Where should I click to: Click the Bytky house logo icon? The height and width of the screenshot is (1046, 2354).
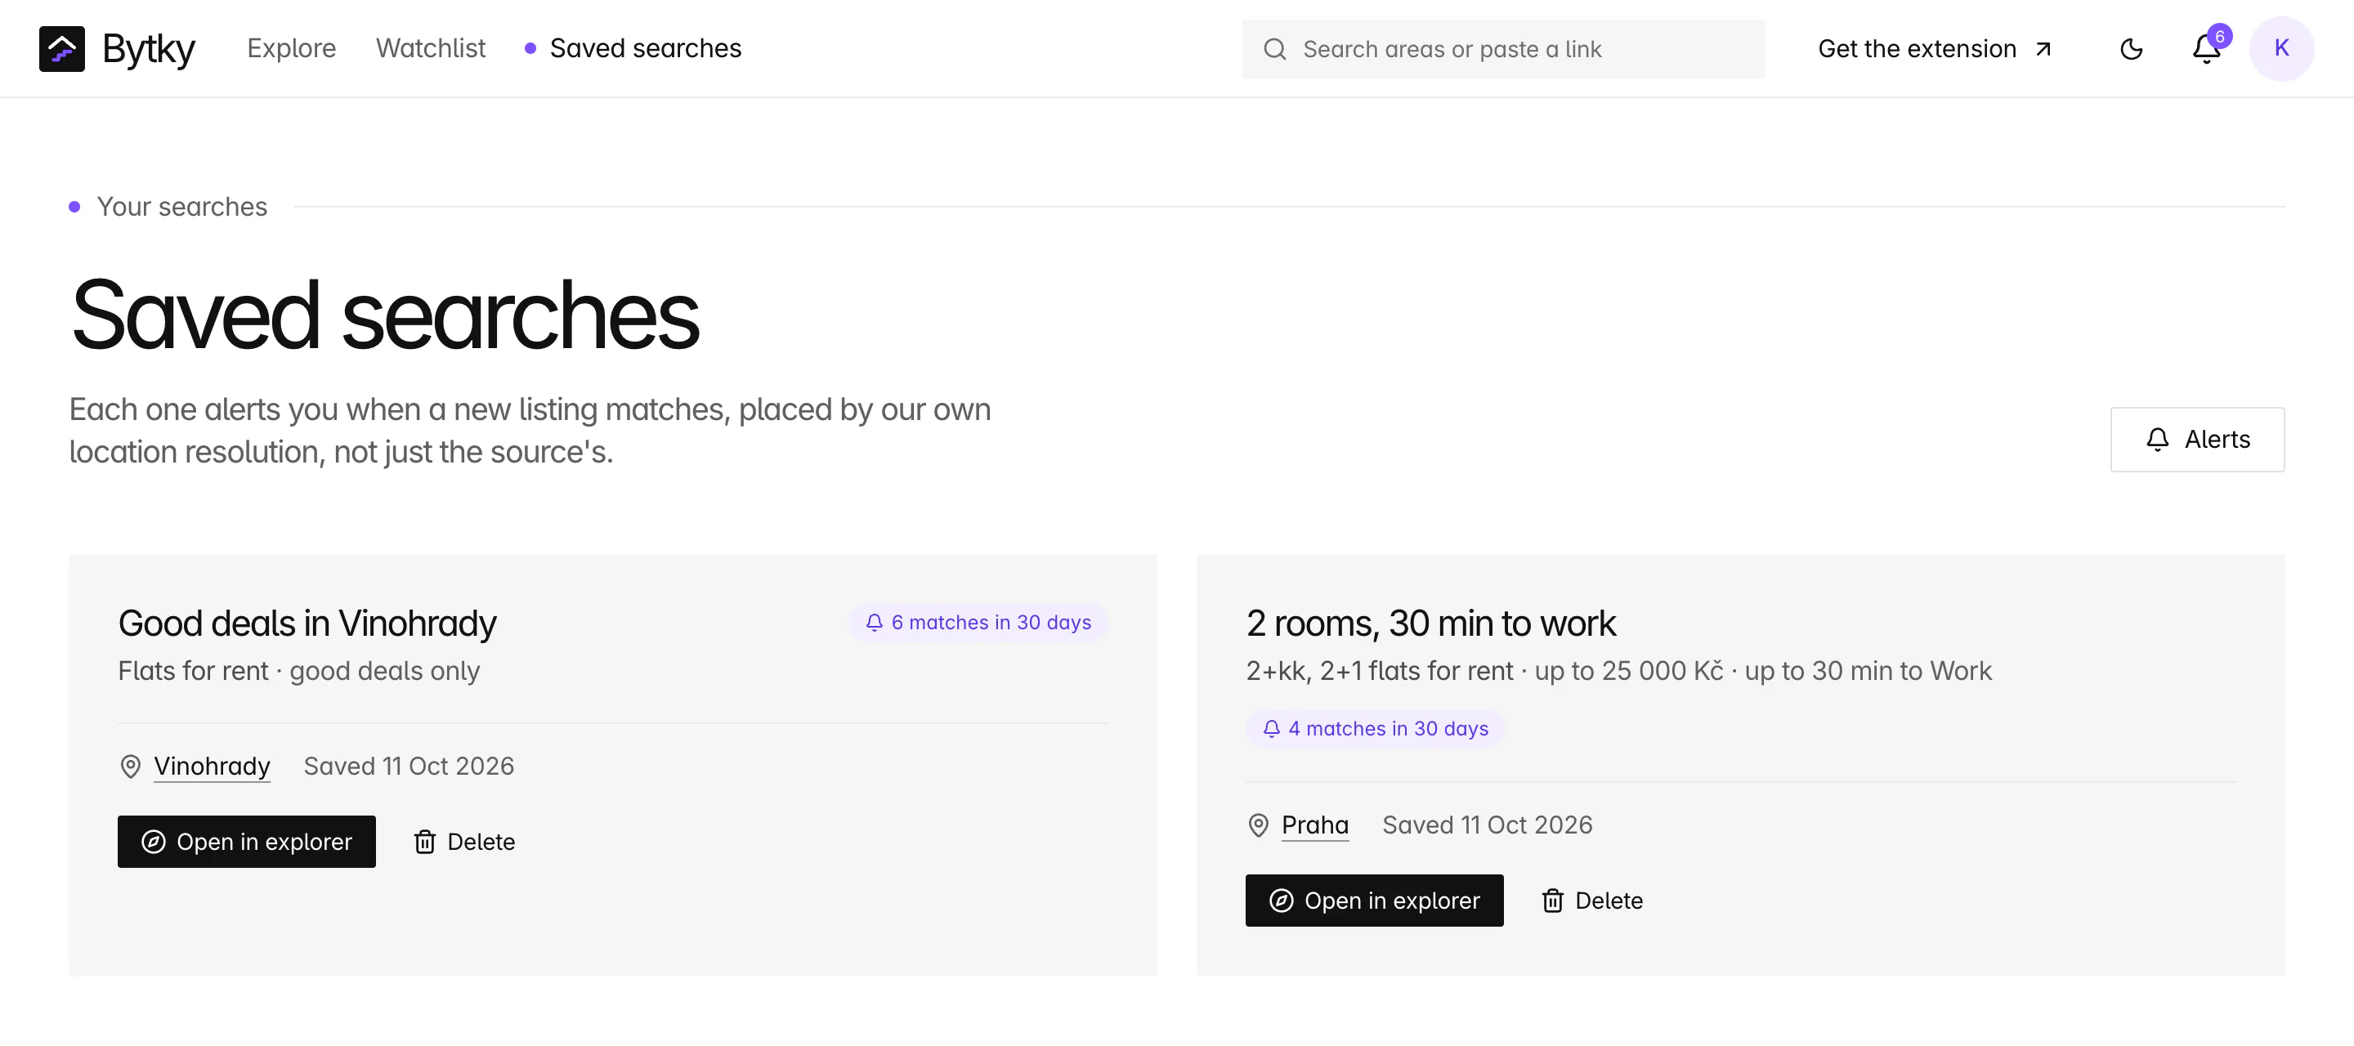(x=61, y=48)
